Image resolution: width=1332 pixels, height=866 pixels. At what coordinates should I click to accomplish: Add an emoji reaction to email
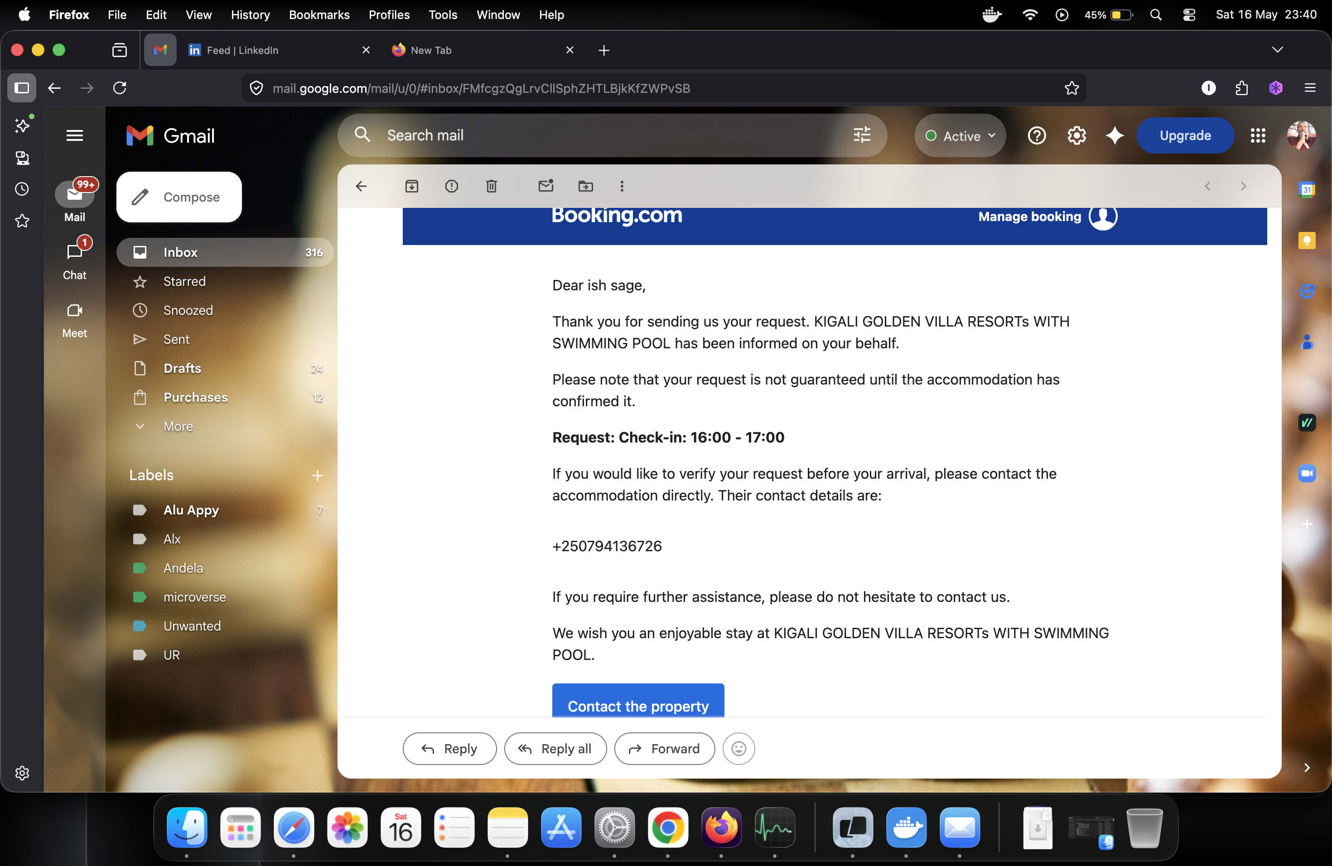738,749
